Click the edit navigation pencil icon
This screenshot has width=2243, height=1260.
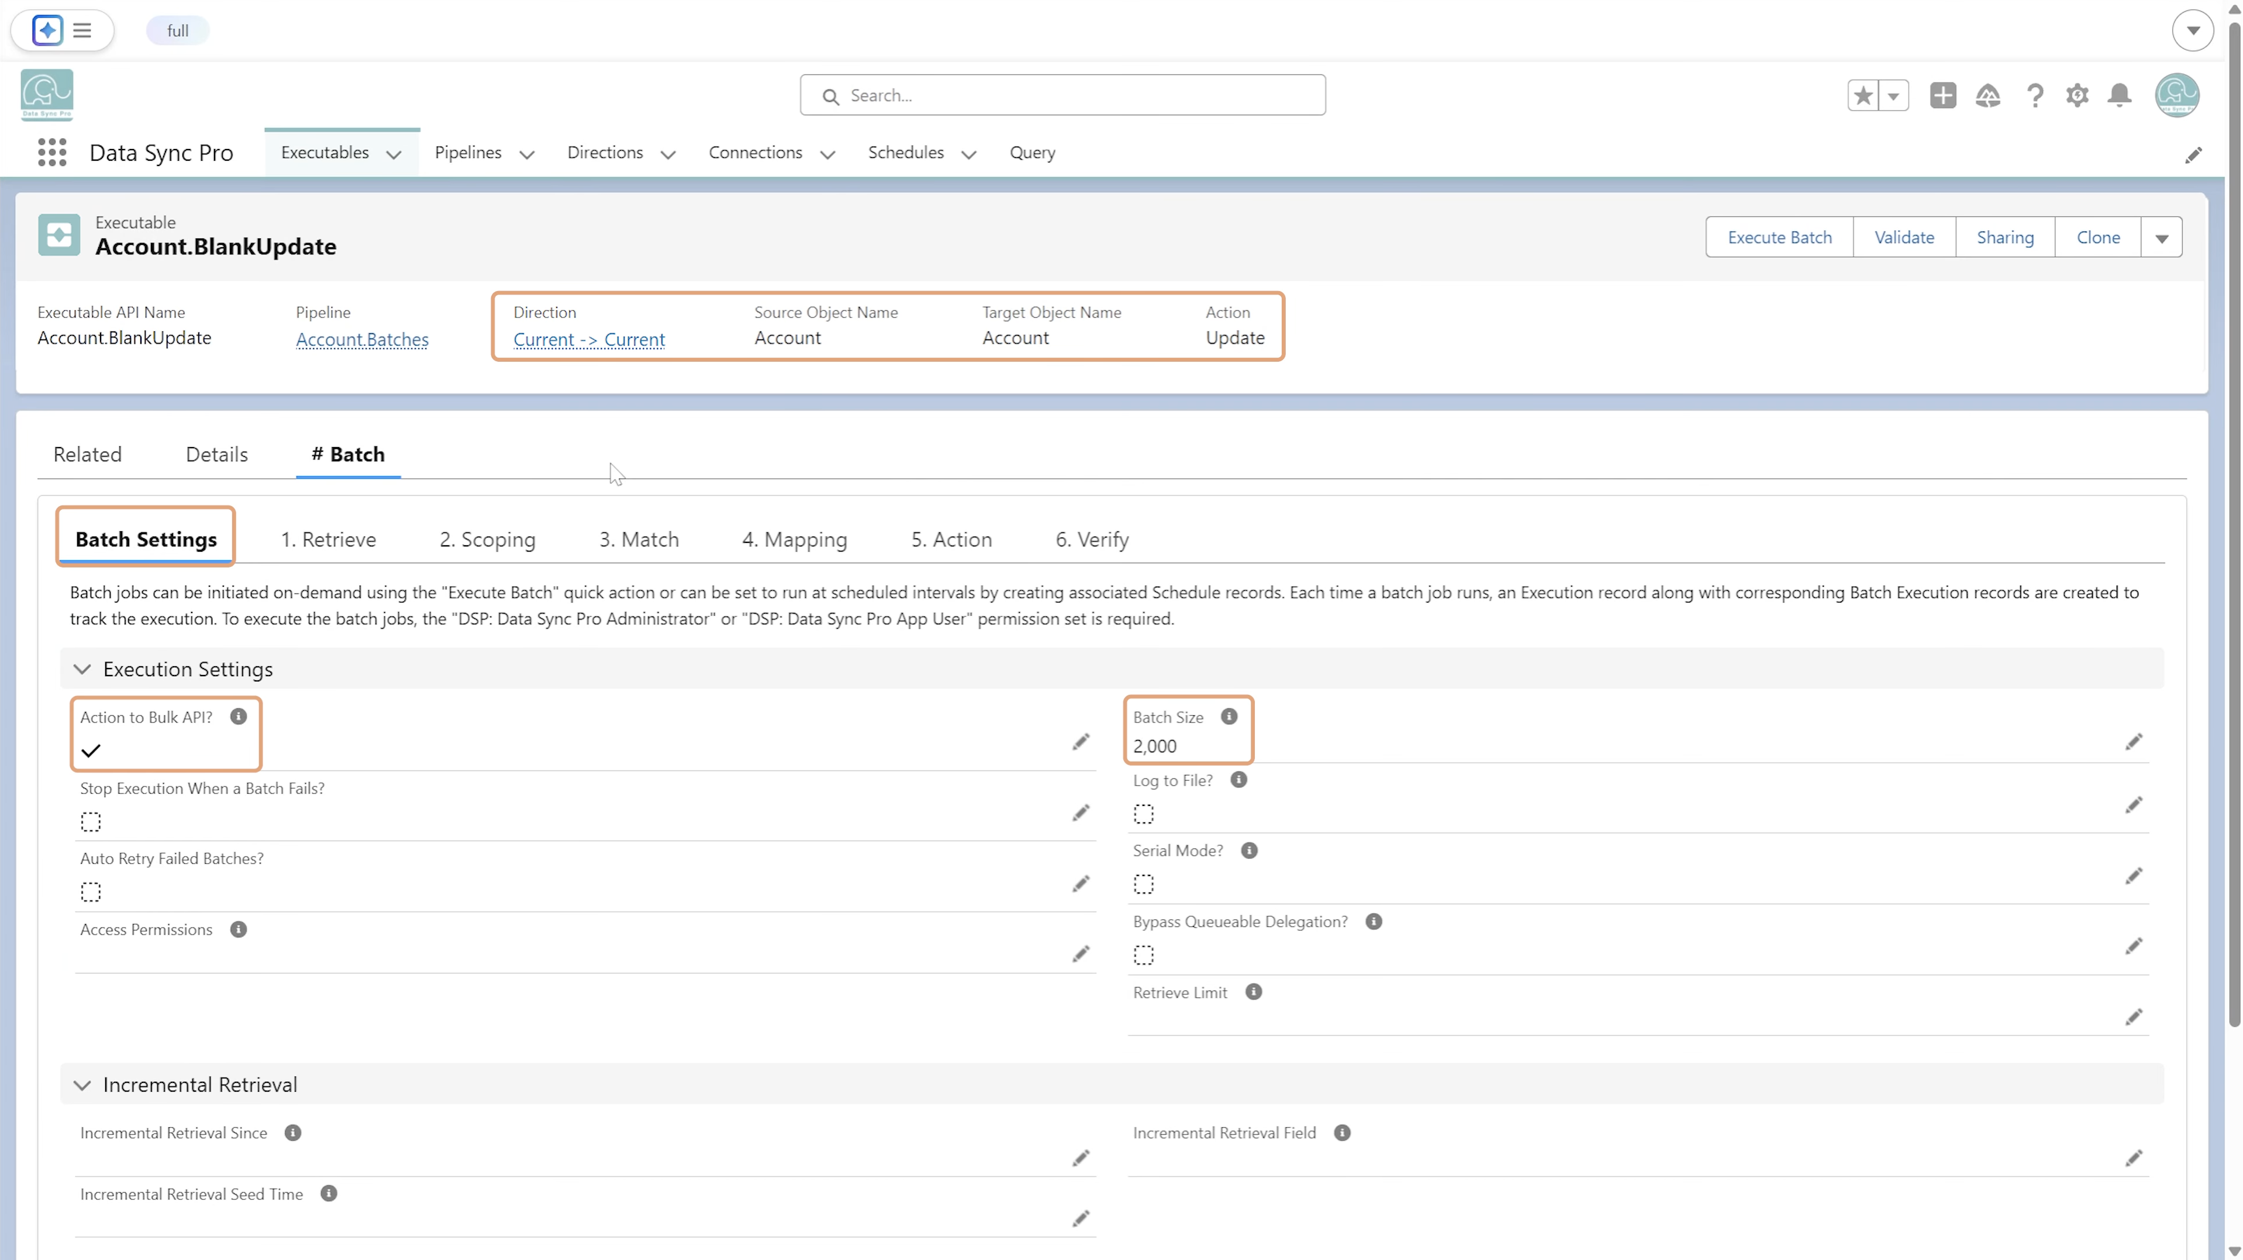[2193, 155]
